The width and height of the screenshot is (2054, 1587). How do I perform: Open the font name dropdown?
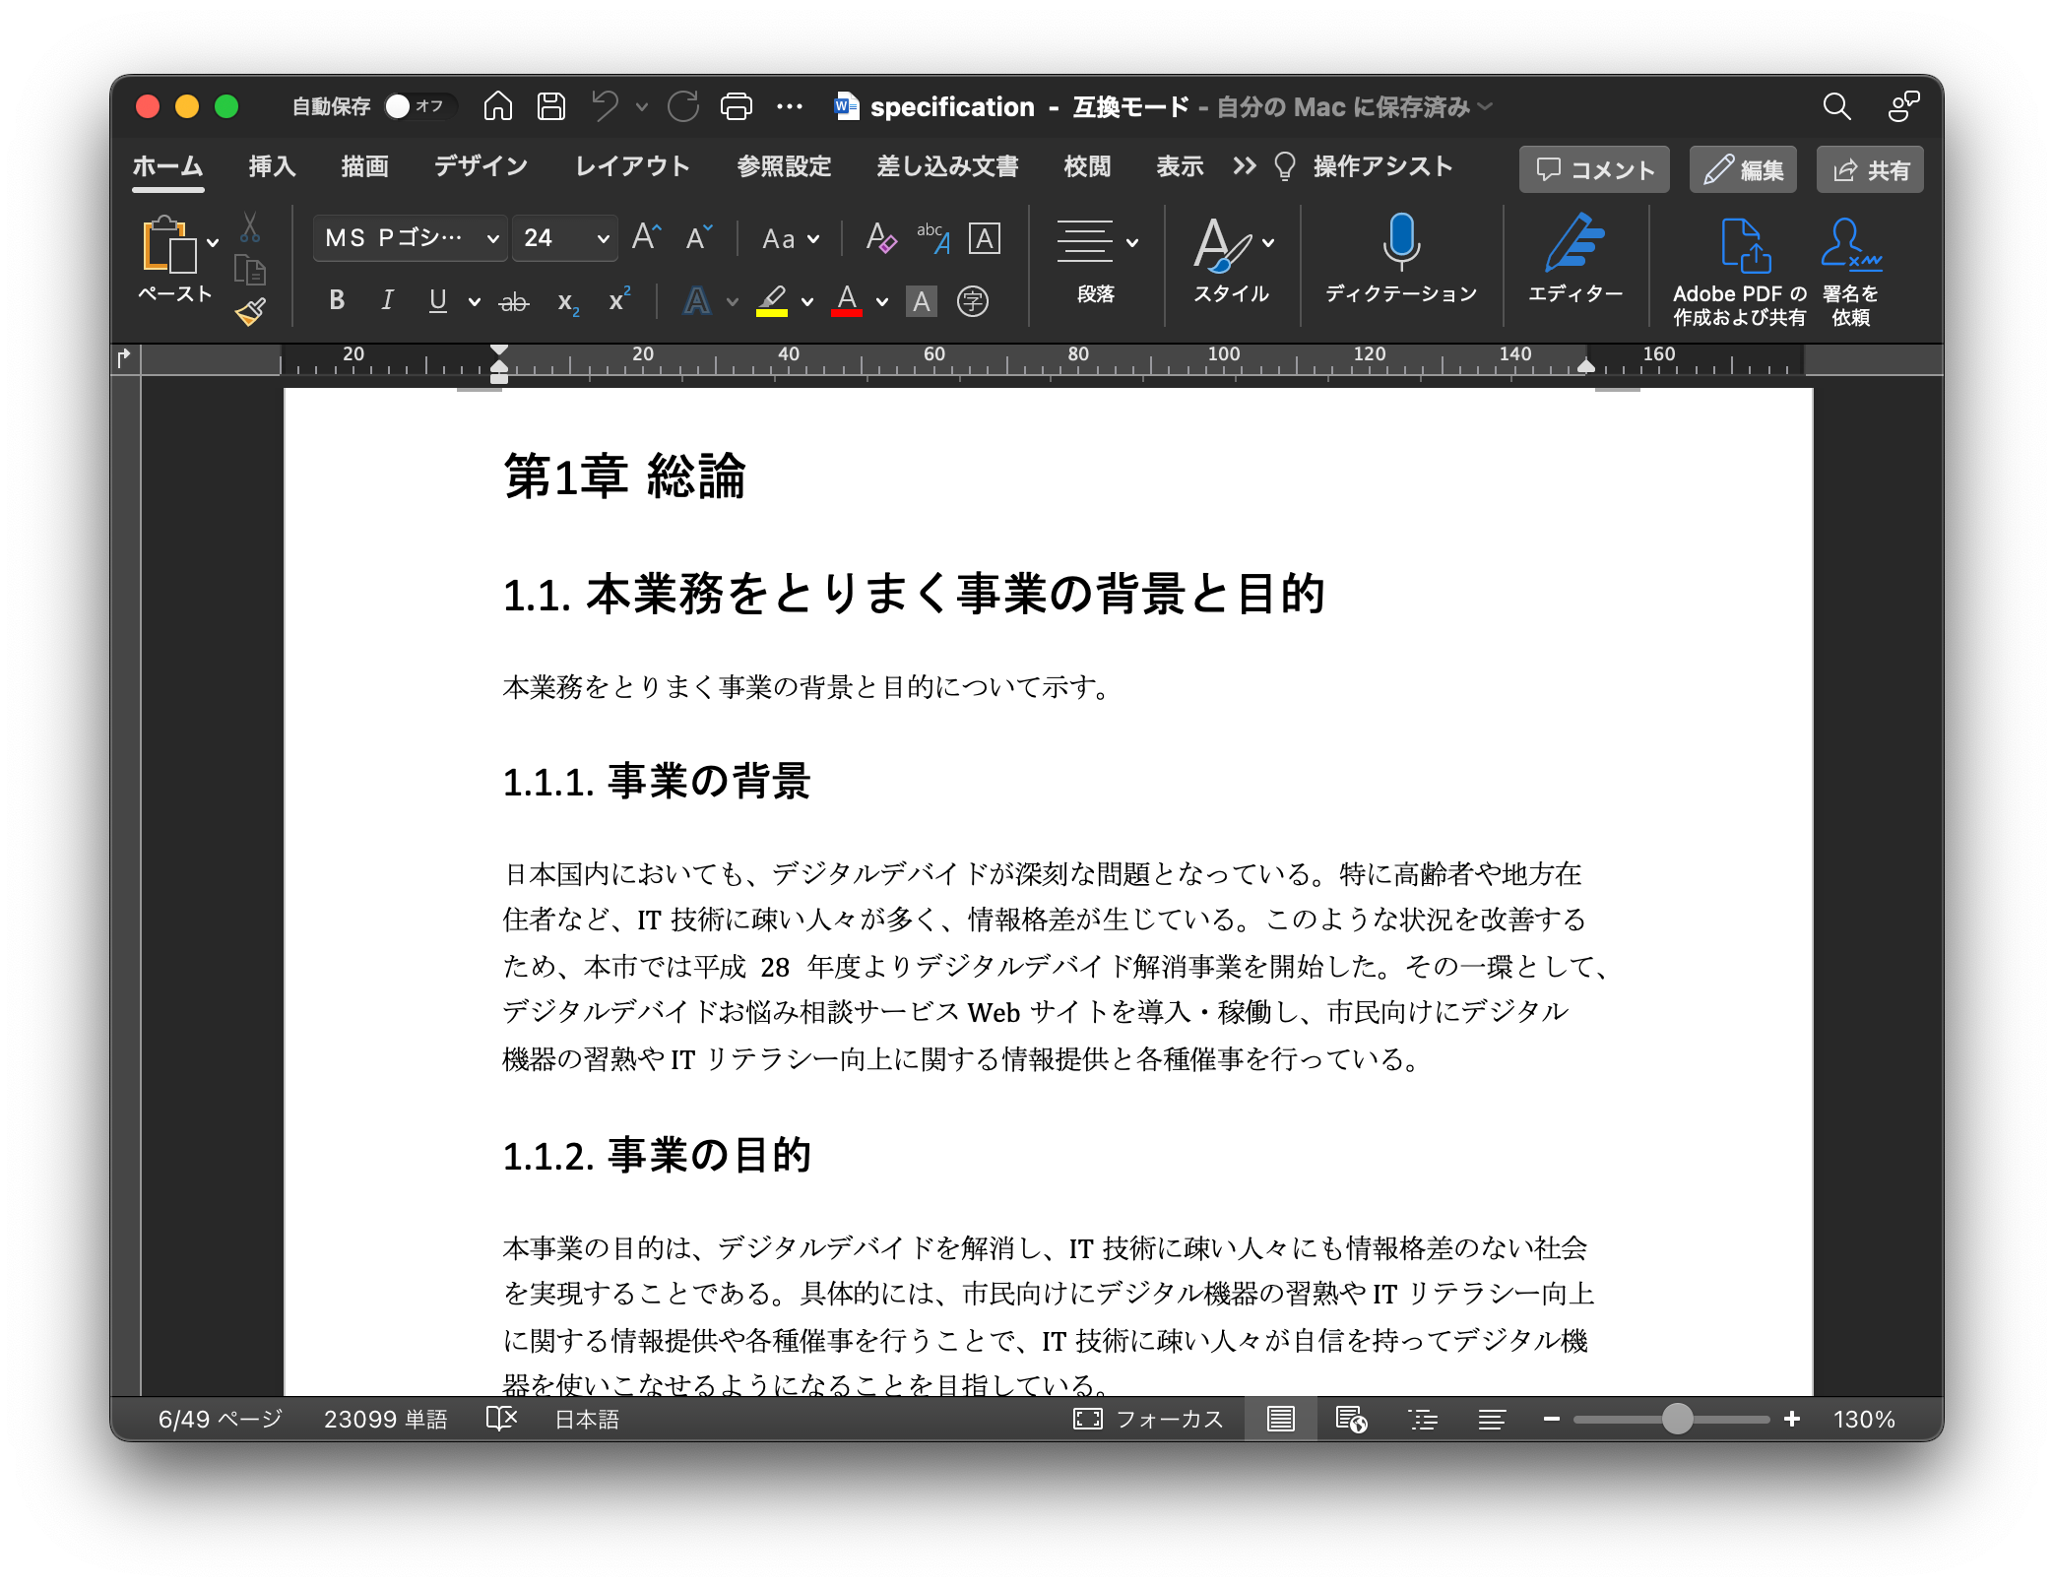coord(491,237)
